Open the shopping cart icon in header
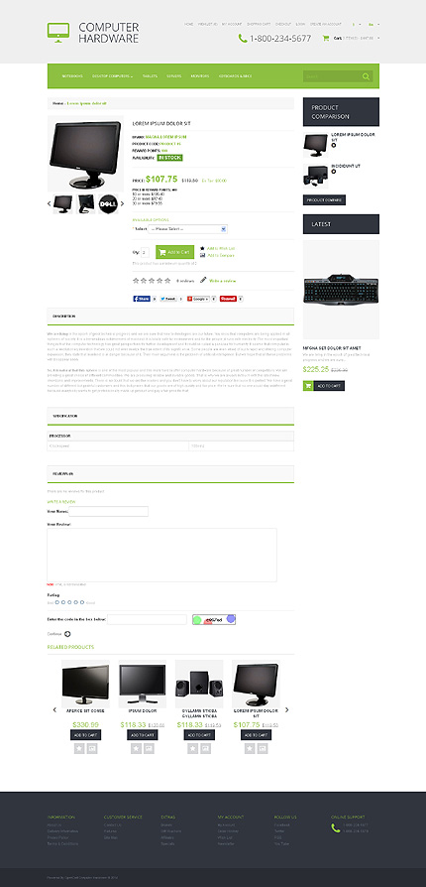Image resolution: width=426 pixels, height=887 pixels. [x=325, y=39]
